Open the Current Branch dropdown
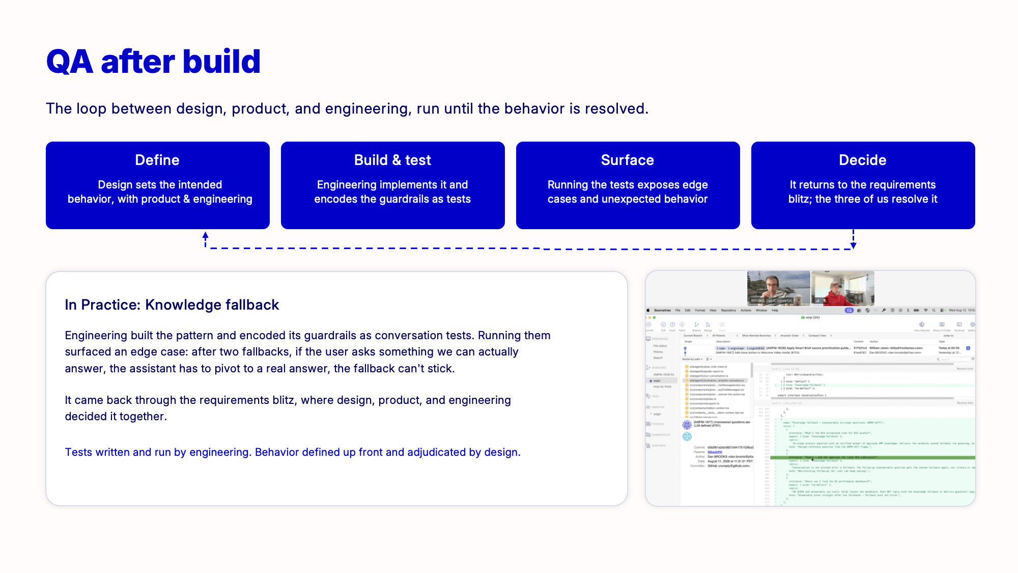 pyautogui.click(x=696, y=336)
